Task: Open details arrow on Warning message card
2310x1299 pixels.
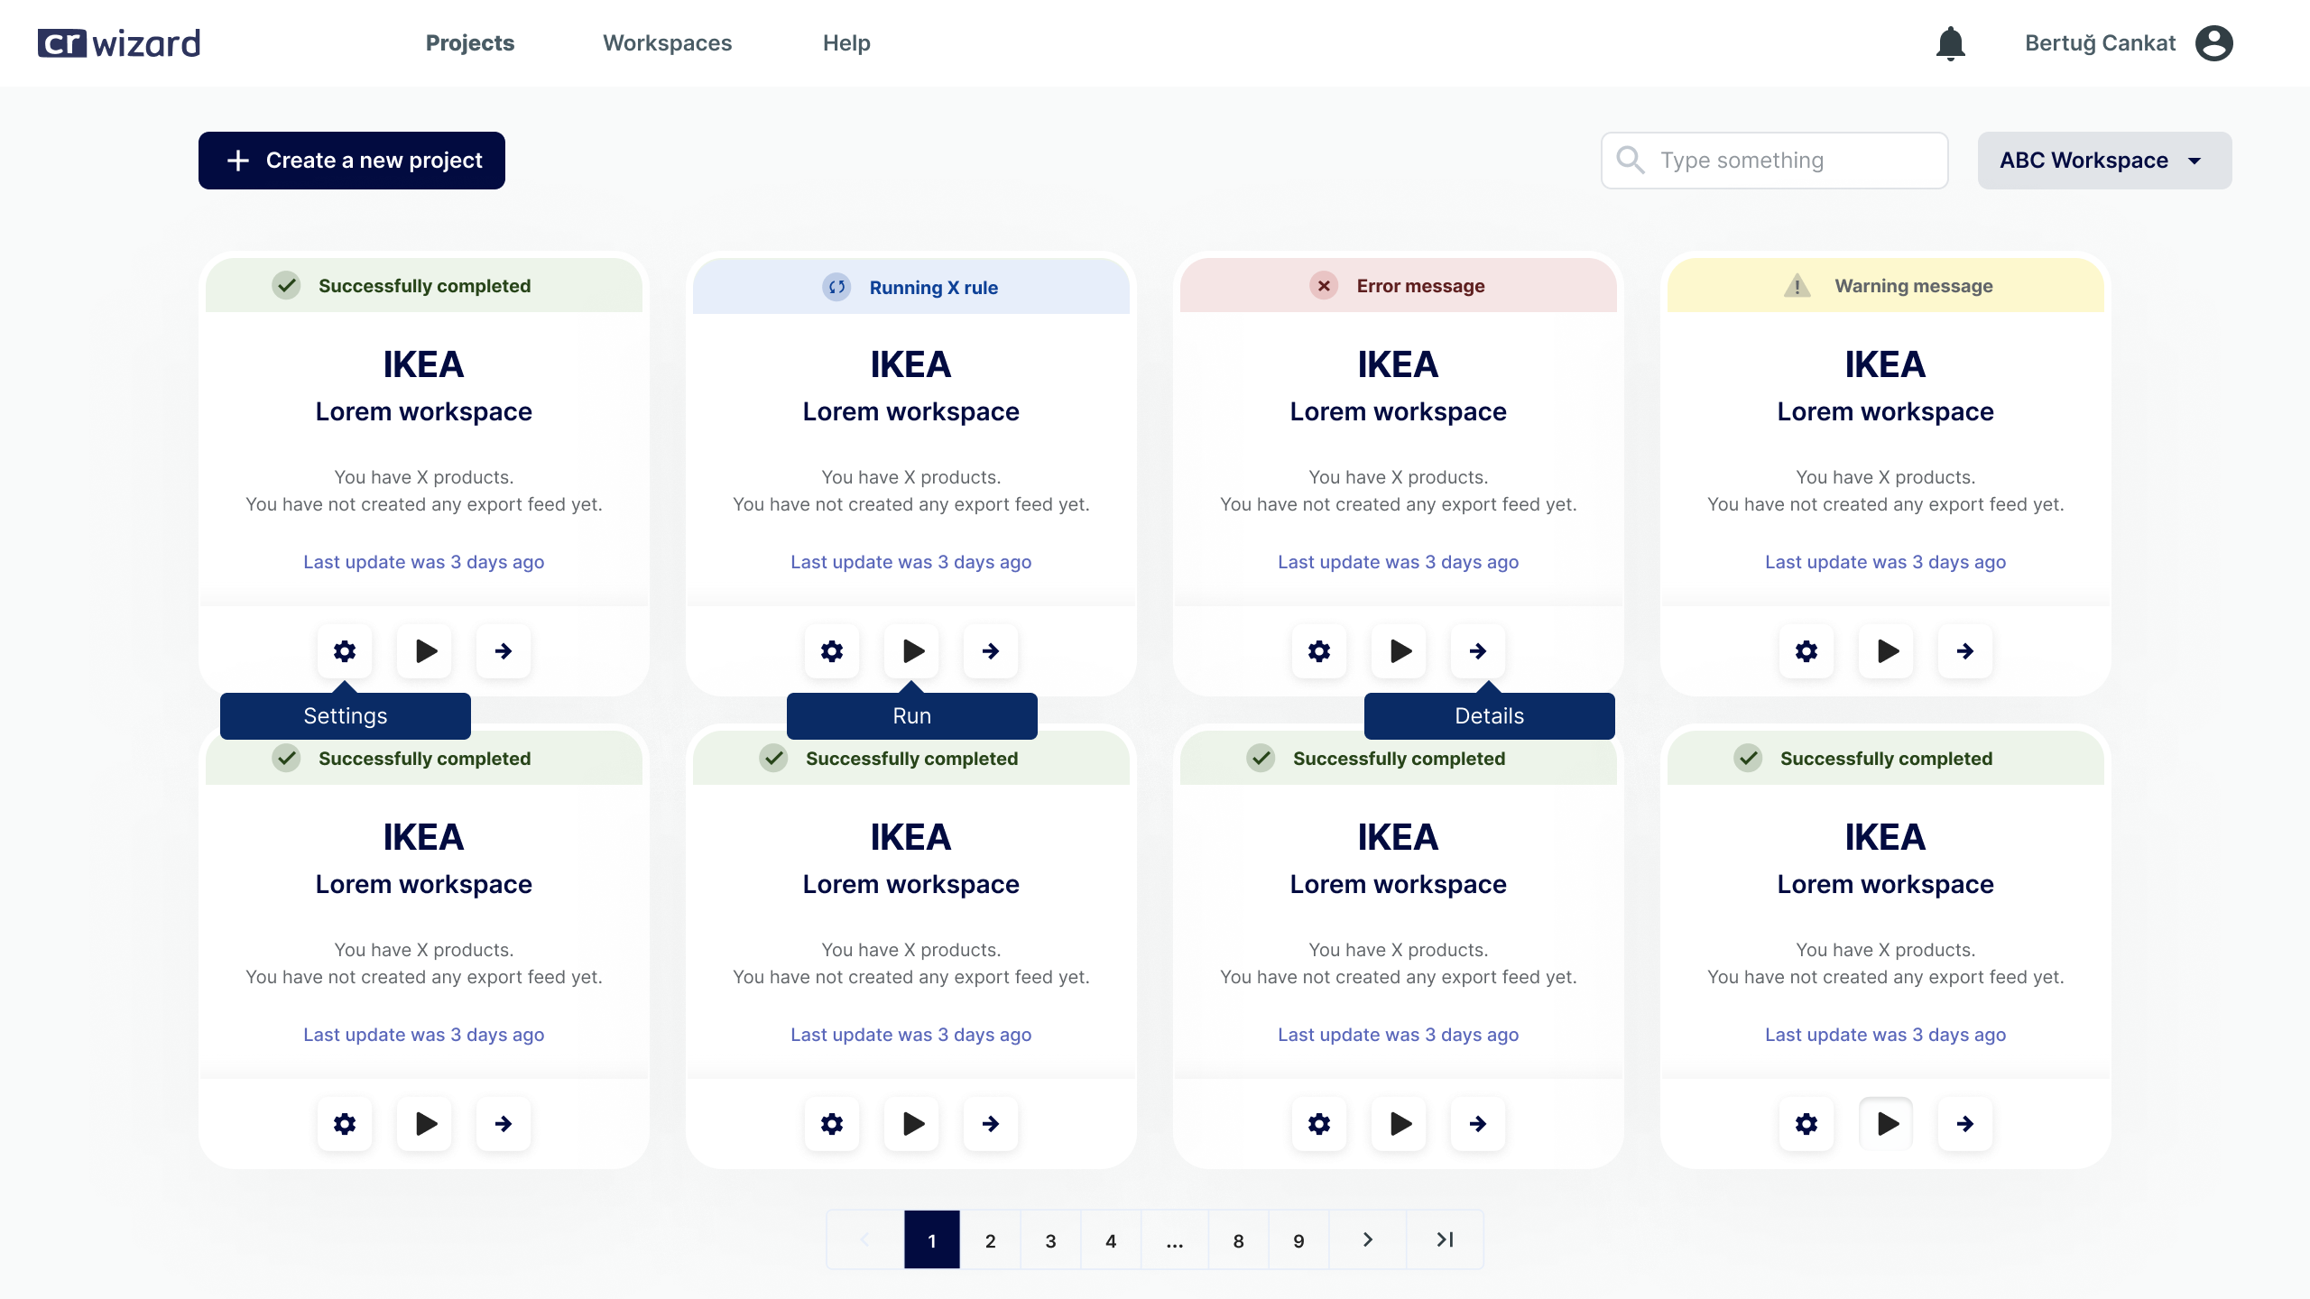Action: click(1965, 650)
